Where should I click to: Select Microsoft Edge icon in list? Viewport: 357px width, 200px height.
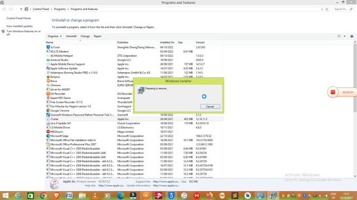point(48,136)
